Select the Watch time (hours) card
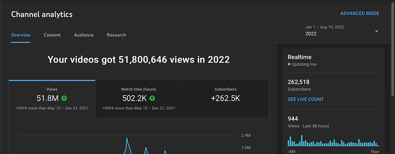This screenshot has width=395, height=154. pos(139,99)
